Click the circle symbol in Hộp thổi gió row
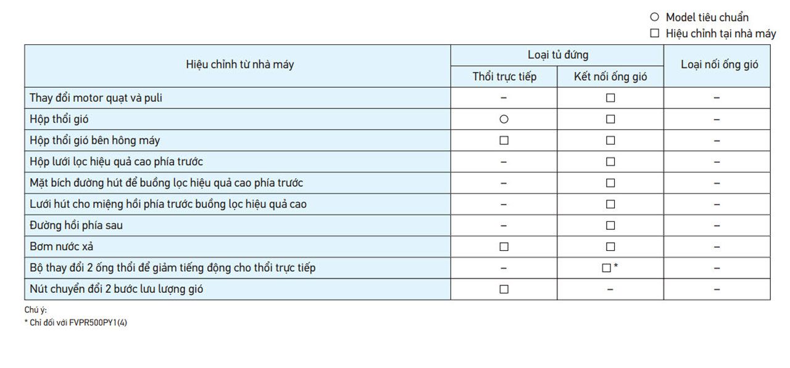 tap(504, 119)
